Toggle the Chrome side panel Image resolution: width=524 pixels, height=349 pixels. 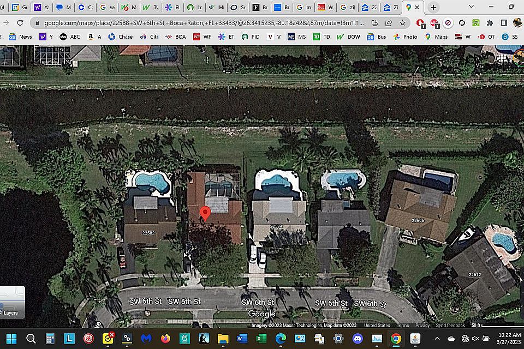pos(503,23)
